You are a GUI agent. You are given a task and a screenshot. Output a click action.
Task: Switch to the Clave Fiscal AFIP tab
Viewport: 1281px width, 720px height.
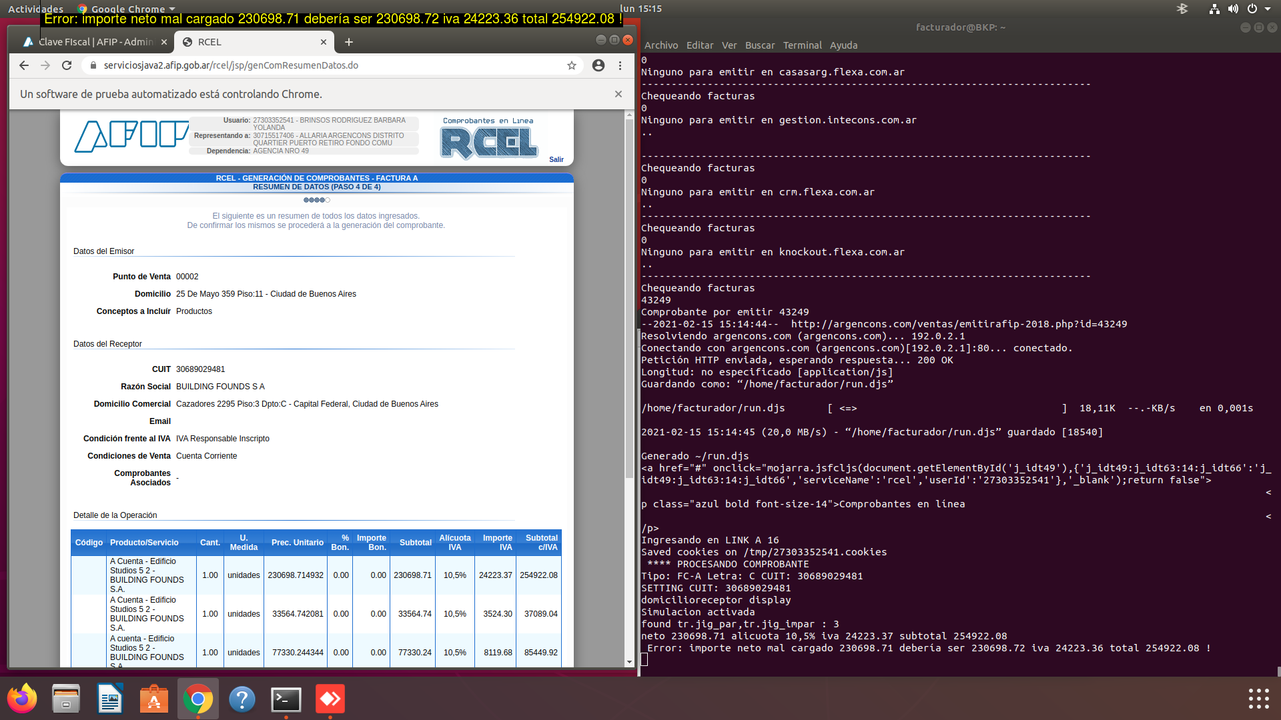pyautogui.click(x=95, y=42)
